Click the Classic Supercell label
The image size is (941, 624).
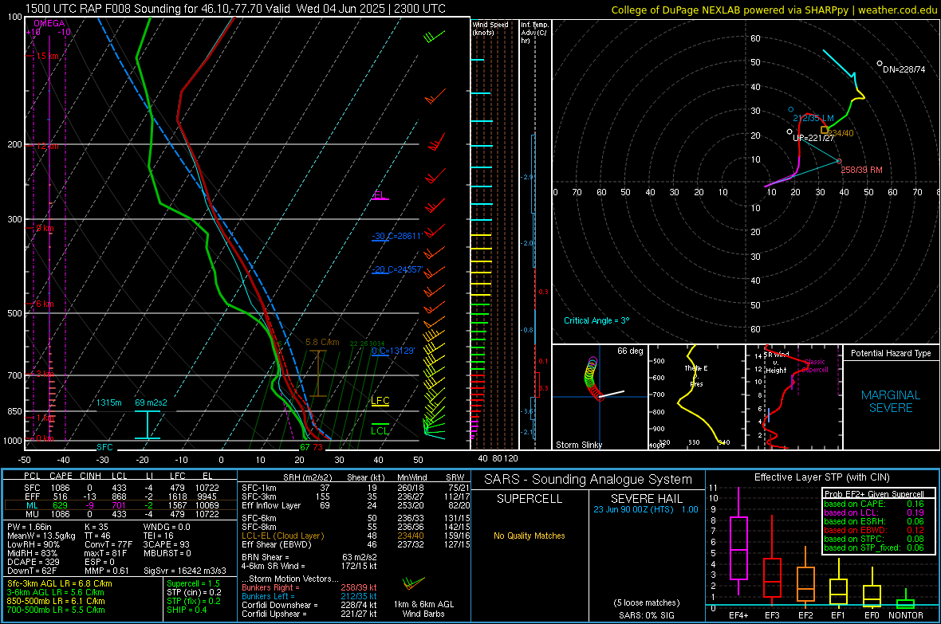point(815,366)
